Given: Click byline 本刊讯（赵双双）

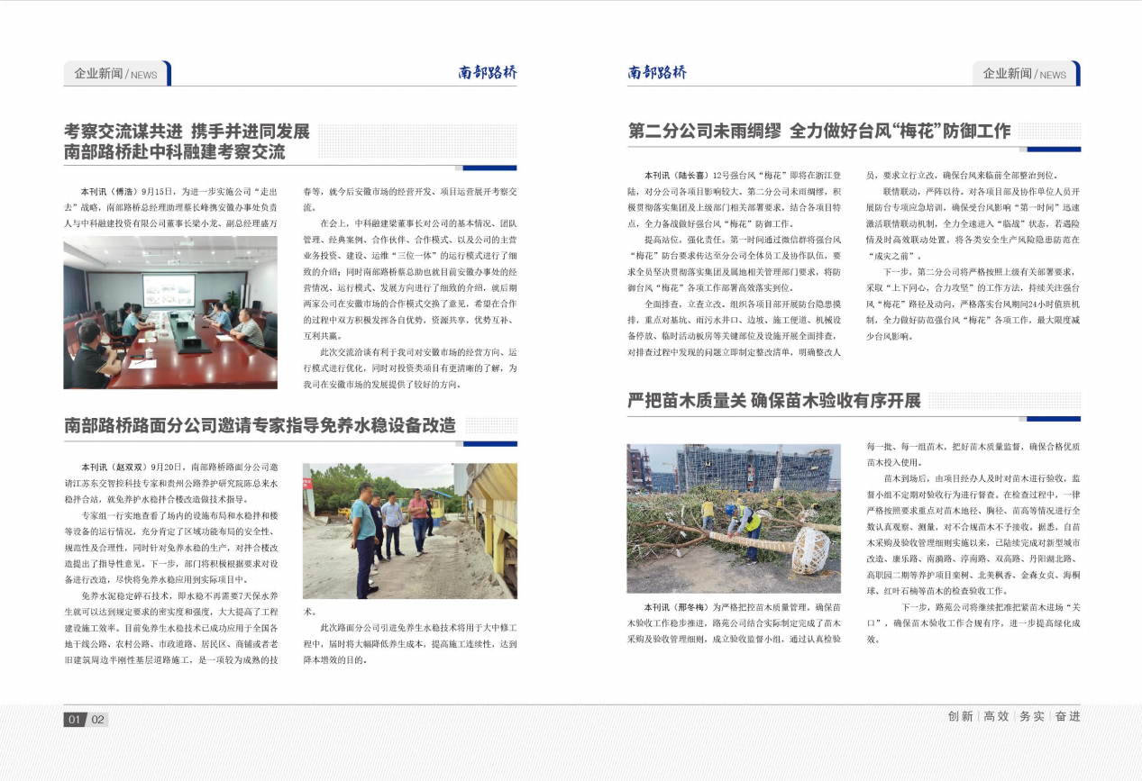Looking at the screenshot, I should point(115,468).
